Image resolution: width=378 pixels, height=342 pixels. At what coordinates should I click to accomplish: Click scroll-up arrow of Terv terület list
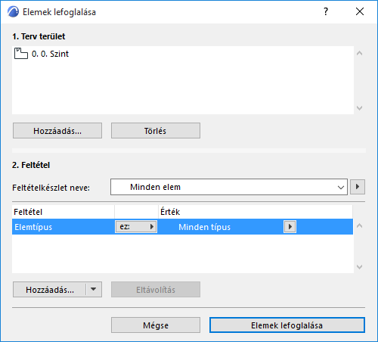(360, 53)
